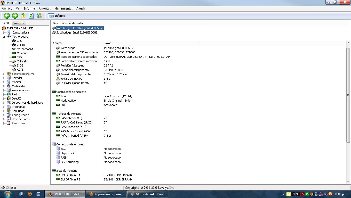This screenshot has height=198, width=351.
Task: Expand the Servidor tree node
Action: point(4,78)
